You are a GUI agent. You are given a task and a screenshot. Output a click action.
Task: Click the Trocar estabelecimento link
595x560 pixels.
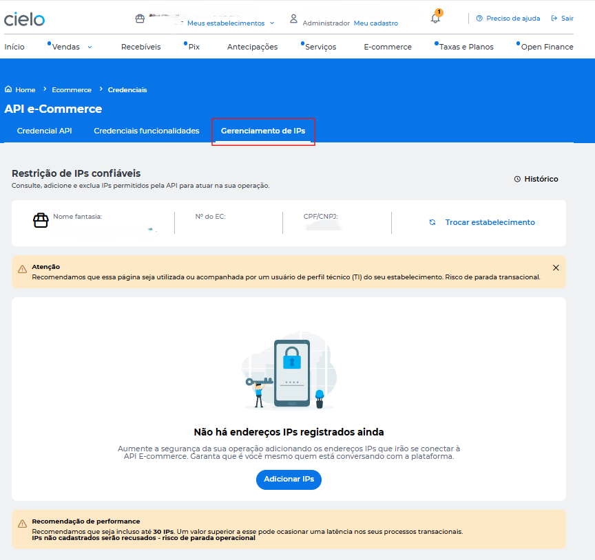pos(490,222)
